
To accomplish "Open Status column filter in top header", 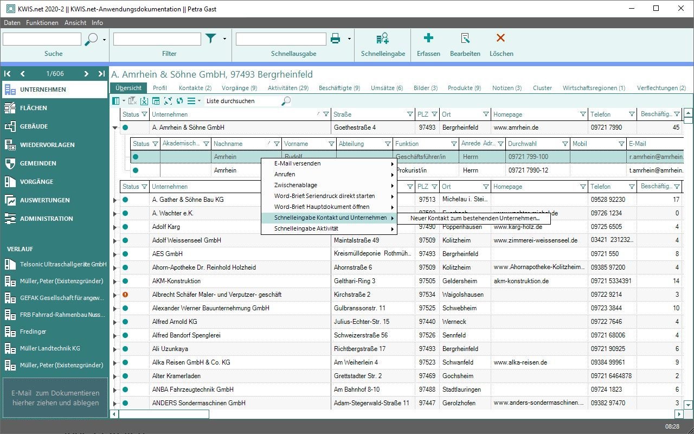I will 144,114.
